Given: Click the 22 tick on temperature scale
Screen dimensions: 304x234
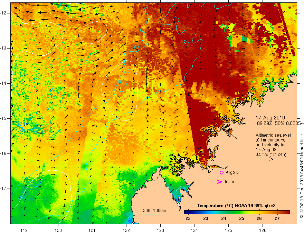Looking at the screenshot, I should point(188,219).
